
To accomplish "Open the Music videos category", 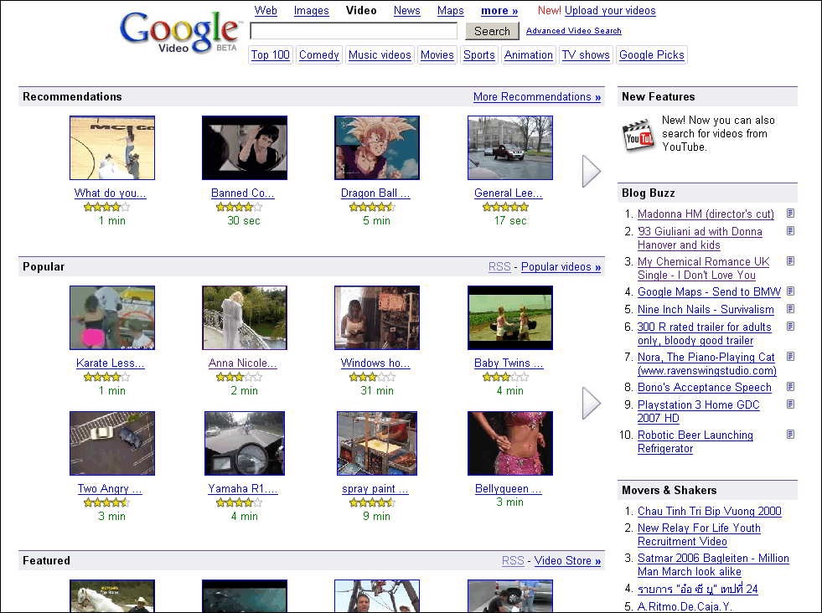I will click(x=380, y=54).
